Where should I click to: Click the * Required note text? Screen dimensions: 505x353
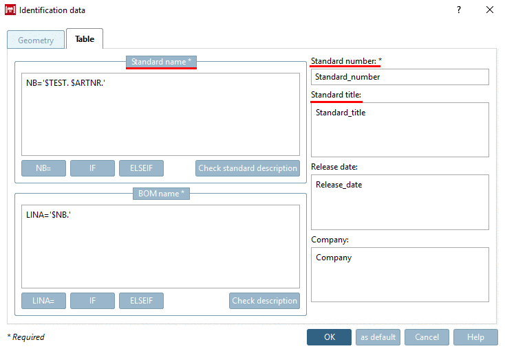pyautogui.click(x=25, y=337)
